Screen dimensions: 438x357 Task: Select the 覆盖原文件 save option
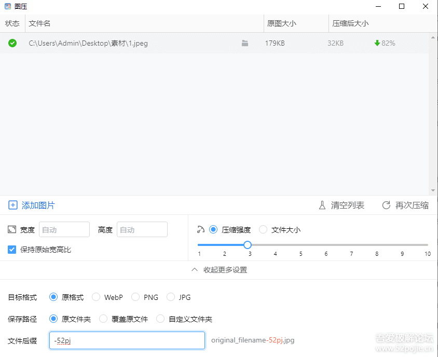click(x=103, y=319)
